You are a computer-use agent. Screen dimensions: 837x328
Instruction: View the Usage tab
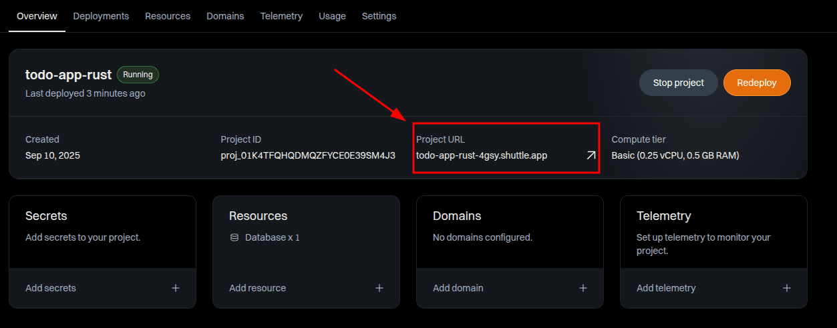tap(332, 16)
